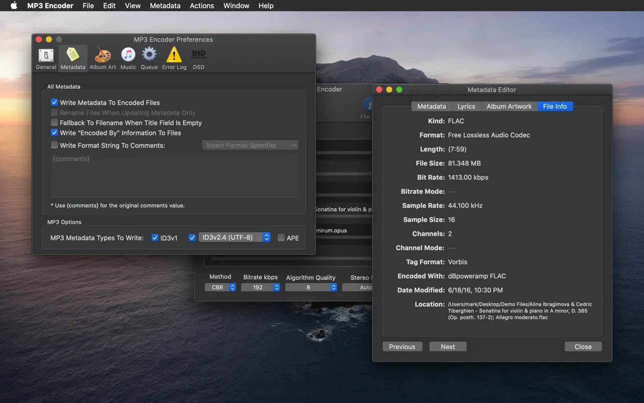Click the Next button
The height and width of the screenshot is (403, 644).
pyautogui.click(x=448, y=347)
